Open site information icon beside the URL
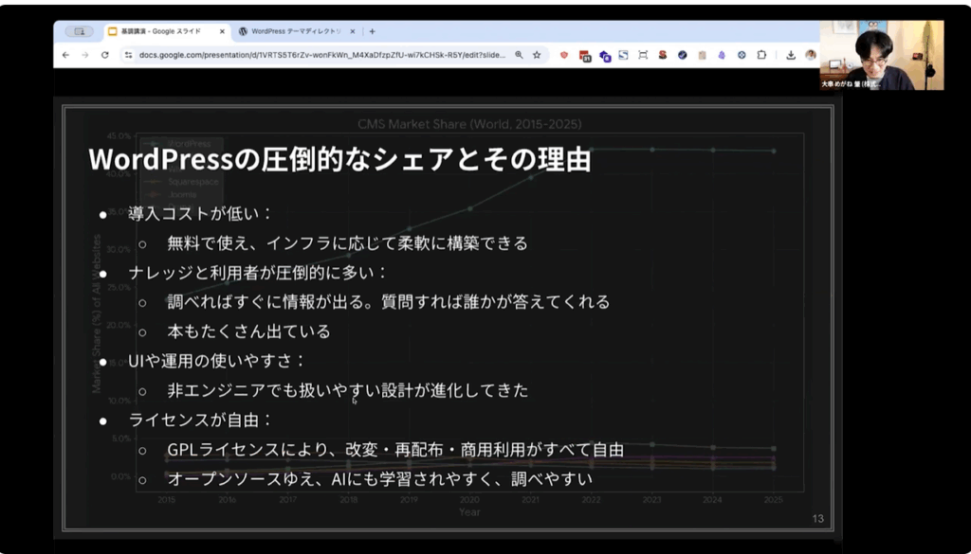The height and width of the screenshot is (554, 971). [128, 55]
